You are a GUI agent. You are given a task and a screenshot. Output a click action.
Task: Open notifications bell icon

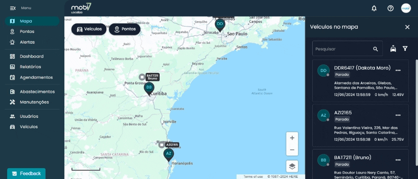pyautogui.click(x=374, y=8)
